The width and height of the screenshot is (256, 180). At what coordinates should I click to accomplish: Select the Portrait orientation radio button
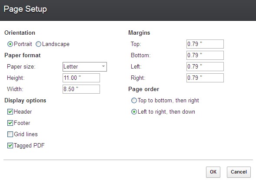10,44
